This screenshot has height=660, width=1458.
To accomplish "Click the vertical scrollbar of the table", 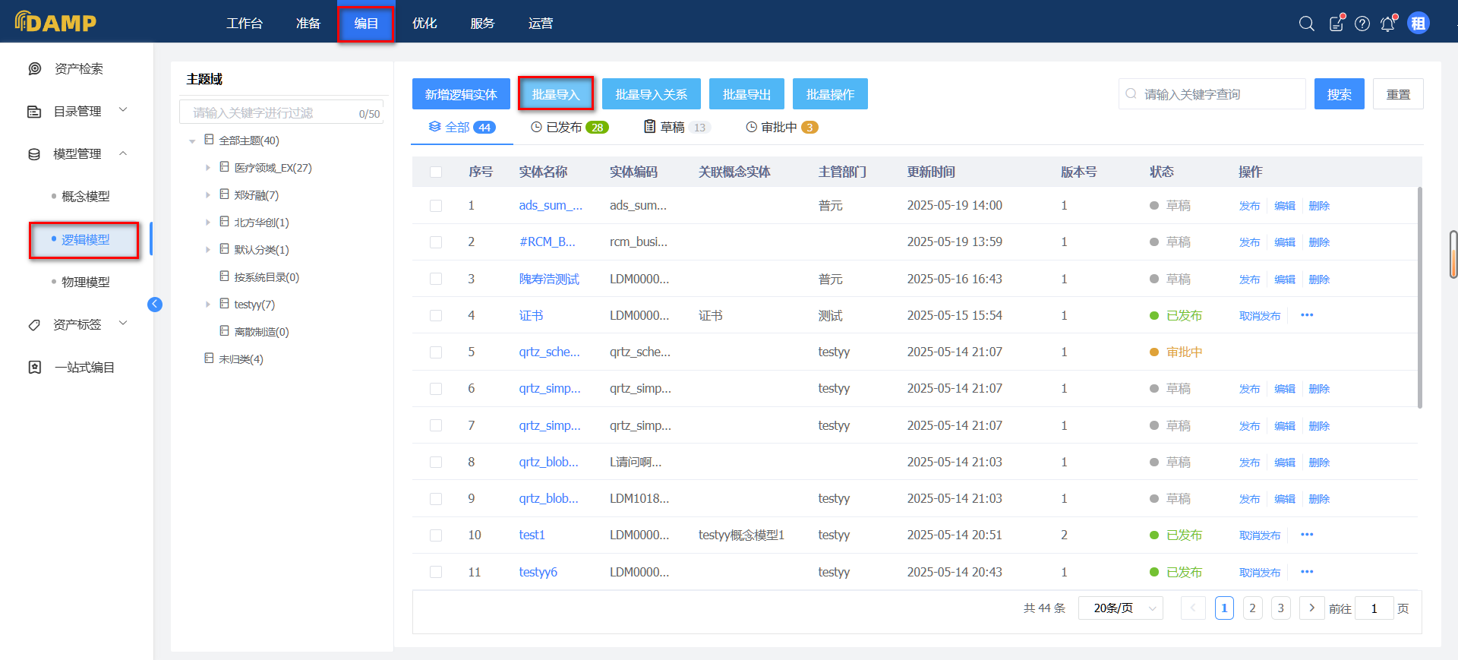I will tap(1419, 296).
